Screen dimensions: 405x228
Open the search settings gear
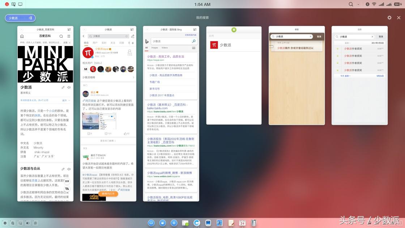point(389,18)
